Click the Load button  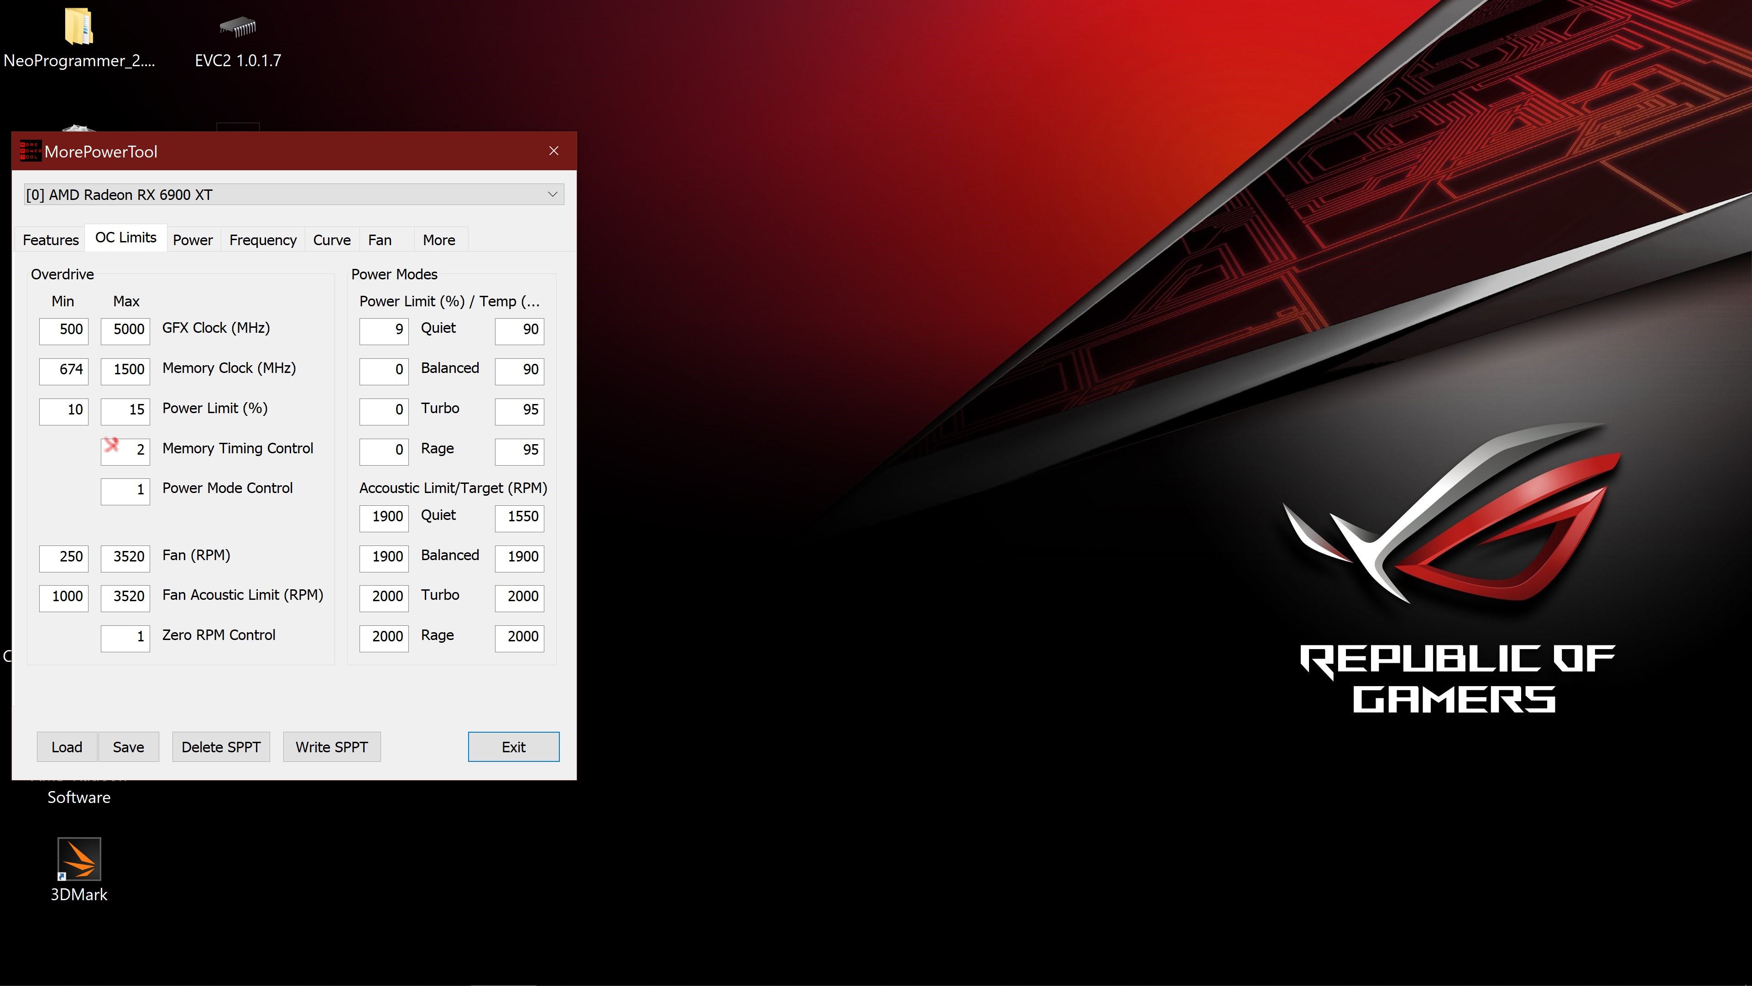(67, 747)
